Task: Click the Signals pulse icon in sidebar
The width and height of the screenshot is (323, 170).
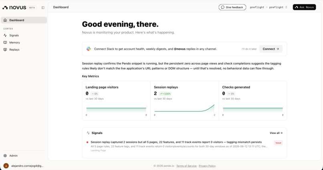Action: click(x=5, y=35)
